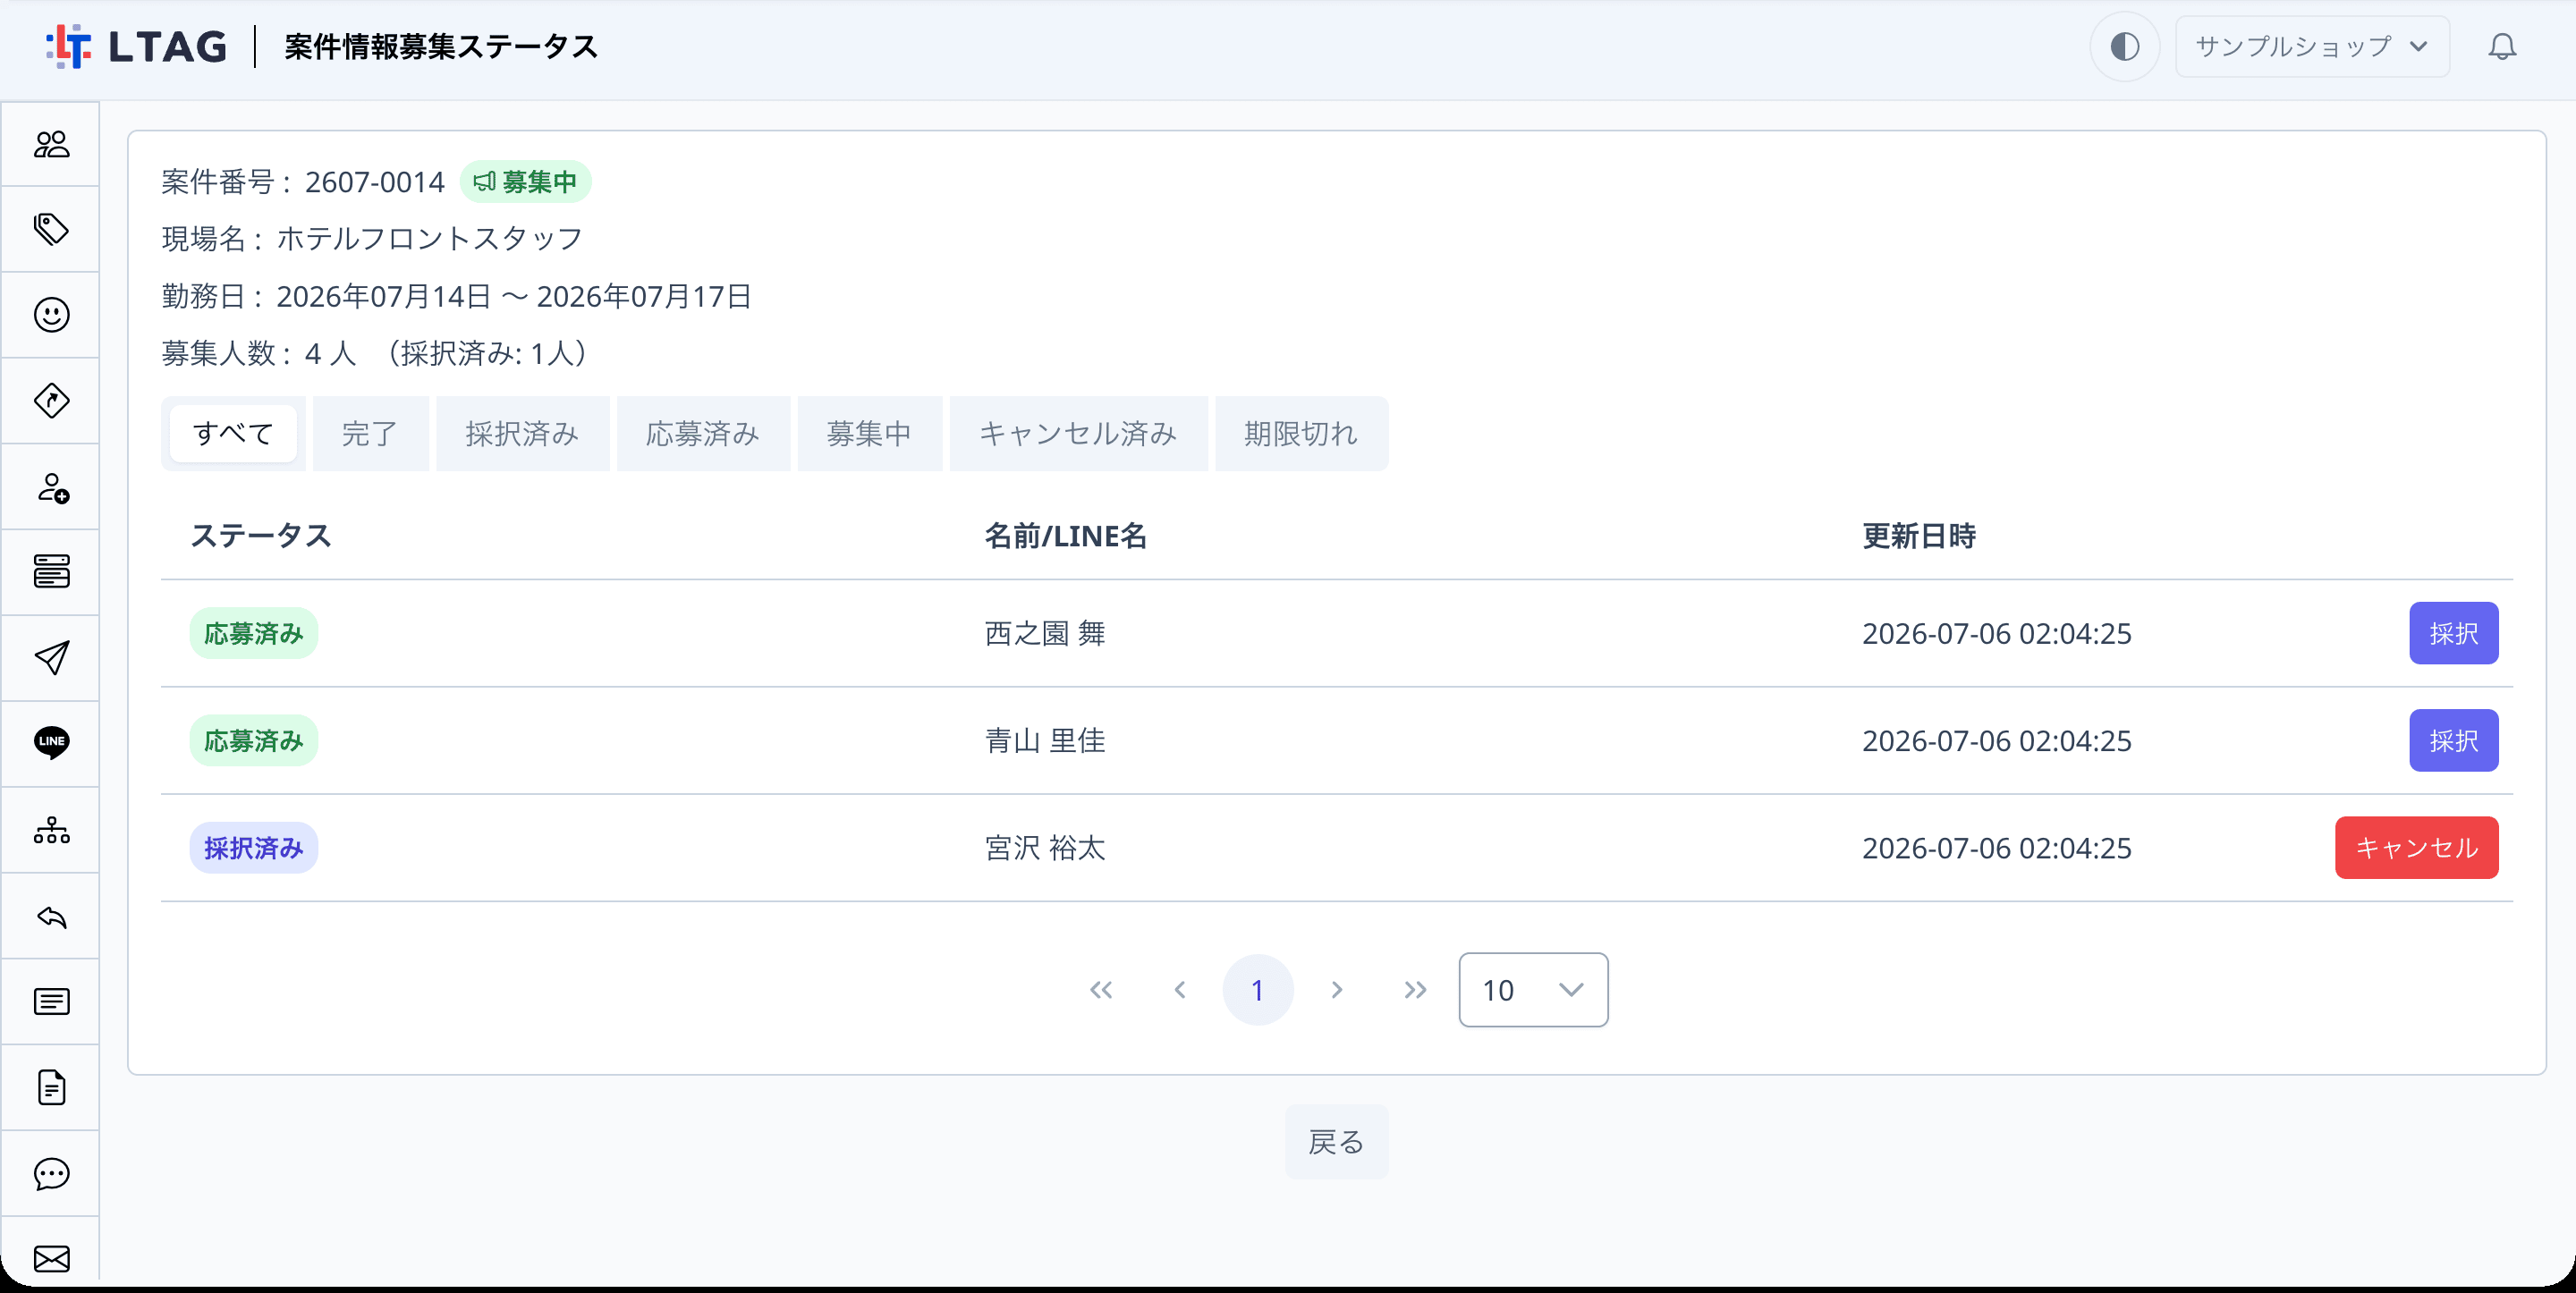The height and width of the screenshot is (1293, 2576).
Task: Click the 戻る back button
Action: coord(1336,1141)
